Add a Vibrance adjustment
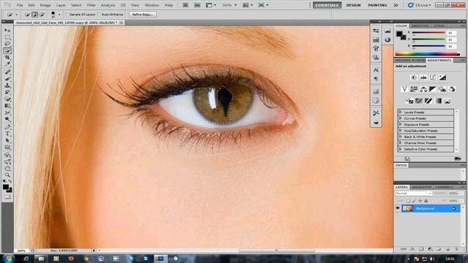 pyautogui.click(x=404, y=89)
